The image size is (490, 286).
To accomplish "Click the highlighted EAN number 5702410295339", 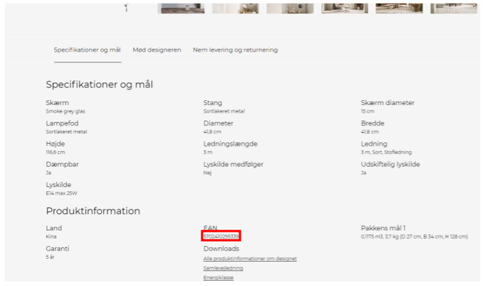I will 221,237.
